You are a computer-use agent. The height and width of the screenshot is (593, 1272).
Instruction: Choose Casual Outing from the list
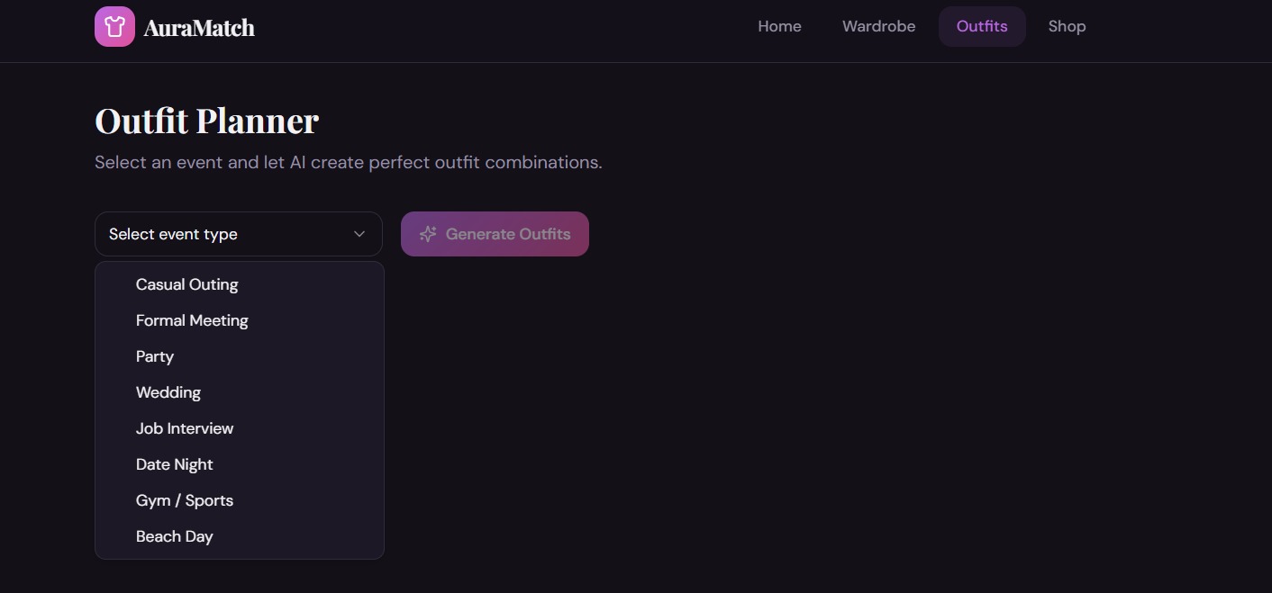point(240,284)
